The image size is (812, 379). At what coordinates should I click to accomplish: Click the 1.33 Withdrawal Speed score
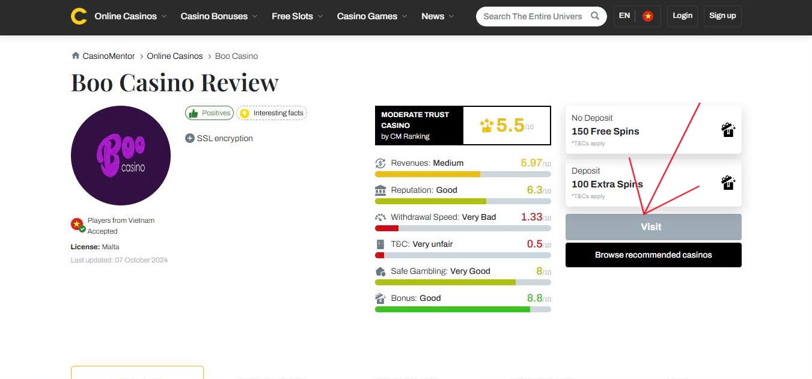(531, 217)
